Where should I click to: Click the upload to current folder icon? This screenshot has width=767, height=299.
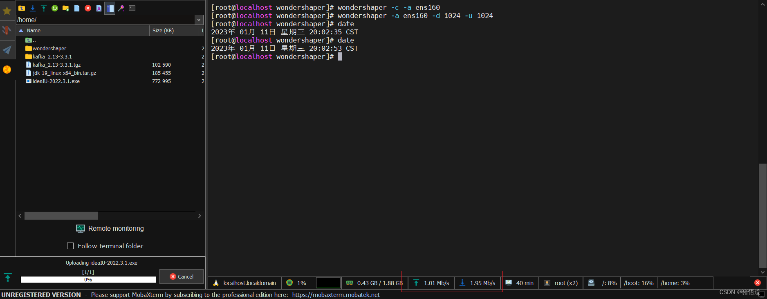44,8
